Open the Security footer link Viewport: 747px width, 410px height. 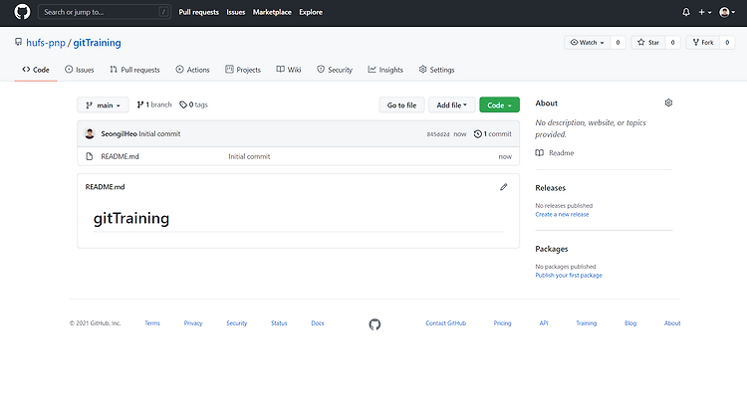click(237, 322)
